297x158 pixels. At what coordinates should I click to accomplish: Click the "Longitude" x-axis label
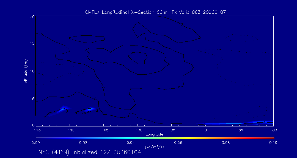click(x=154, y=135)
